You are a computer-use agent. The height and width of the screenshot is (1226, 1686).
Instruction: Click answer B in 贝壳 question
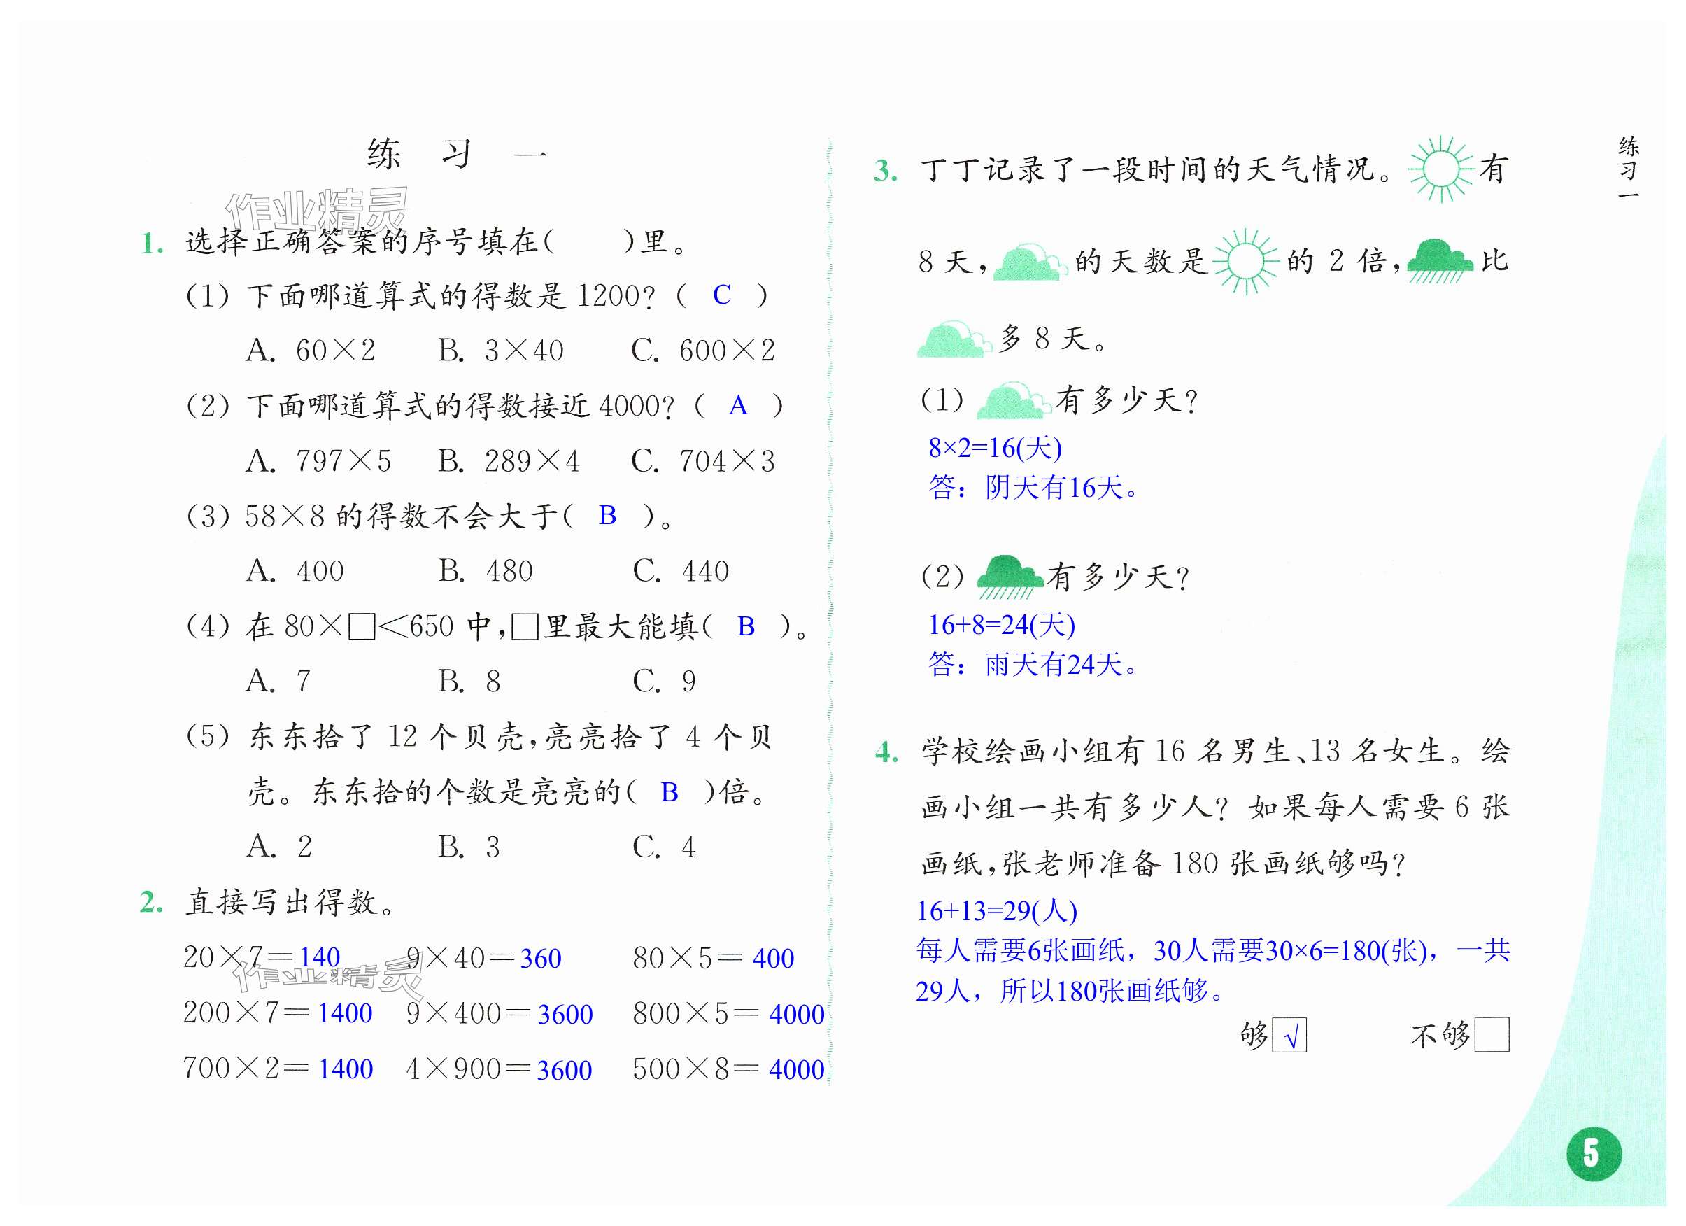click(669, 794)
